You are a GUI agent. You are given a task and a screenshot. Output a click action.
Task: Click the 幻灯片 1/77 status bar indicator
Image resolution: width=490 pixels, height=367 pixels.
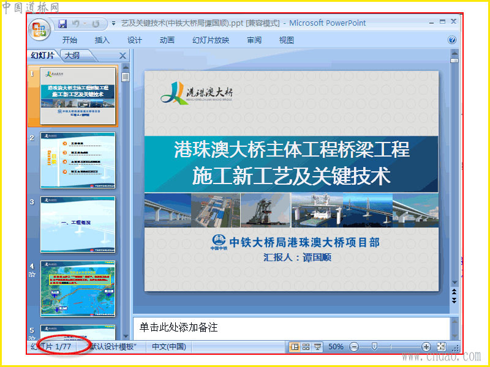tap(51, 347)
